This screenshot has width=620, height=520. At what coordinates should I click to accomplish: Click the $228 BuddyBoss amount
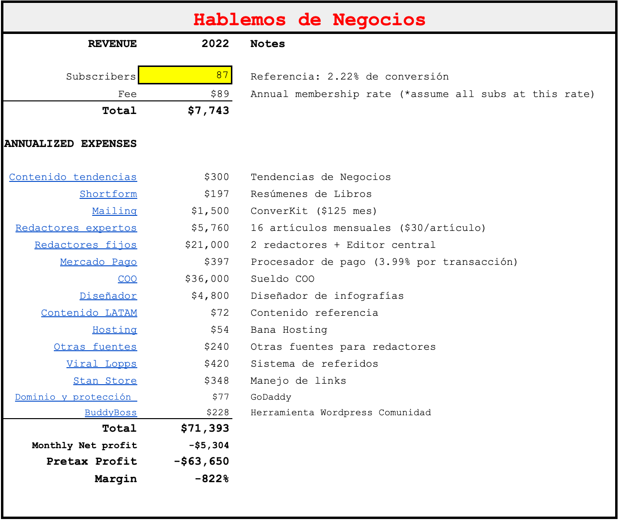(x=218, y=412)
